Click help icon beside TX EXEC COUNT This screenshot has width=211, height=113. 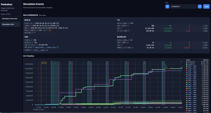pos(128,25)
